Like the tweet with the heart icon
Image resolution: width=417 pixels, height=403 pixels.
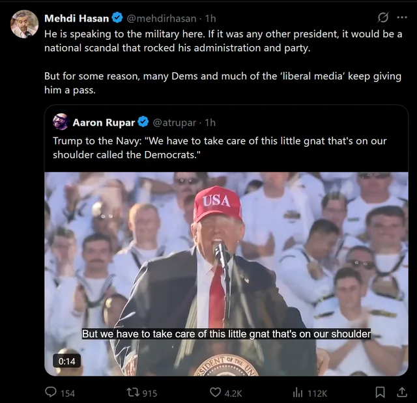[216, 393]
